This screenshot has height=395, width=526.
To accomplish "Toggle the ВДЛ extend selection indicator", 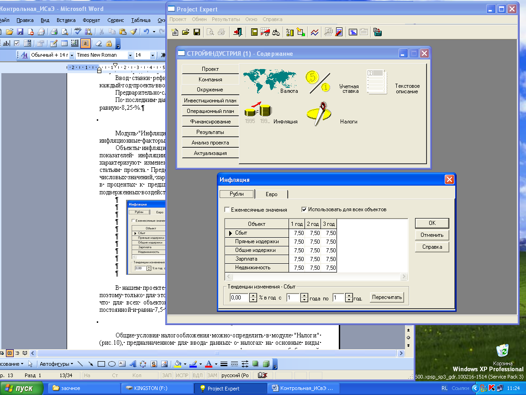I will click(x=198, y=375).
